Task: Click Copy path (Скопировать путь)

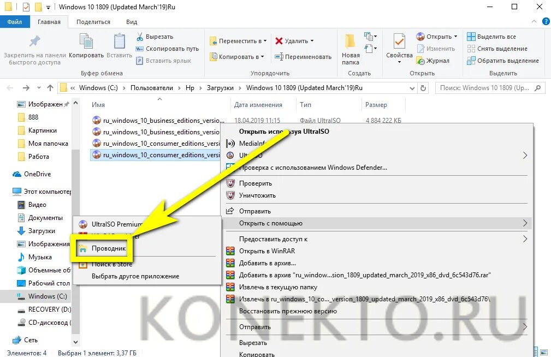Action: point(167,49)
